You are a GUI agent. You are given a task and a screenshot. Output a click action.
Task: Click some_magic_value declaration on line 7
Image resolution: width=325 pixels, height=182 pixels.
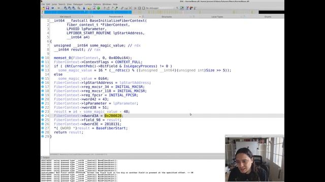[x=107, y=45]
